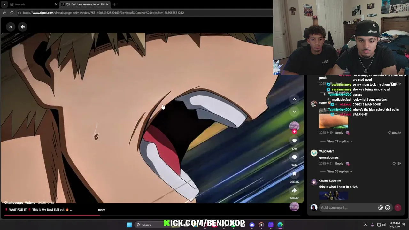
Task: Open network settings from the tray
Action: pyautogui.click(x=379, y=225)
